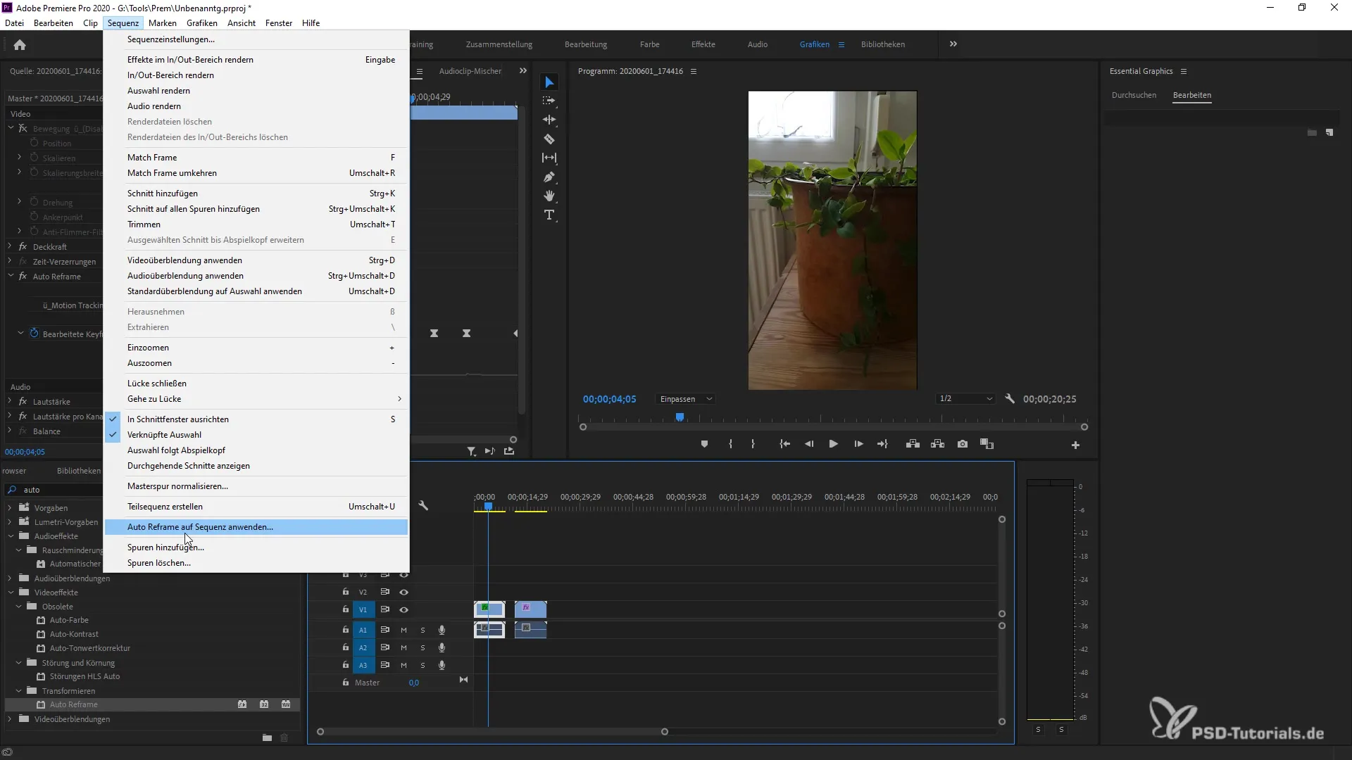The width and height of the screenshot is (1352, 760).
Task: Select the second video clip on V1
Action: click(x=531, y=609)
